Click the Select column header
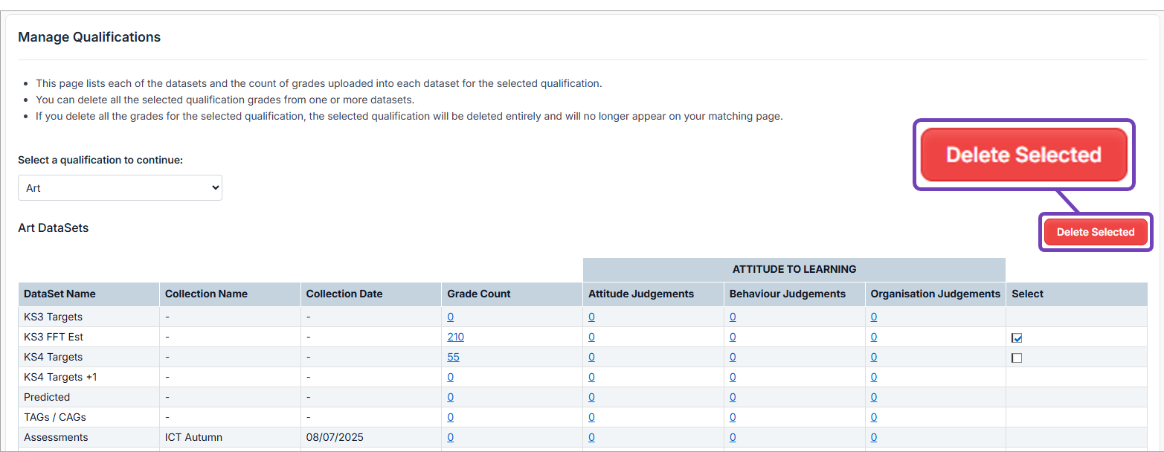The image size is (1164, 452). [x=1027, y=294]
